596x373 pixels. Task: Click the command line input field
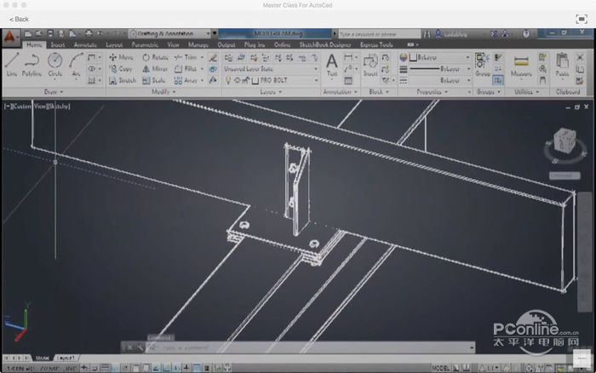[x=310, y=347]
